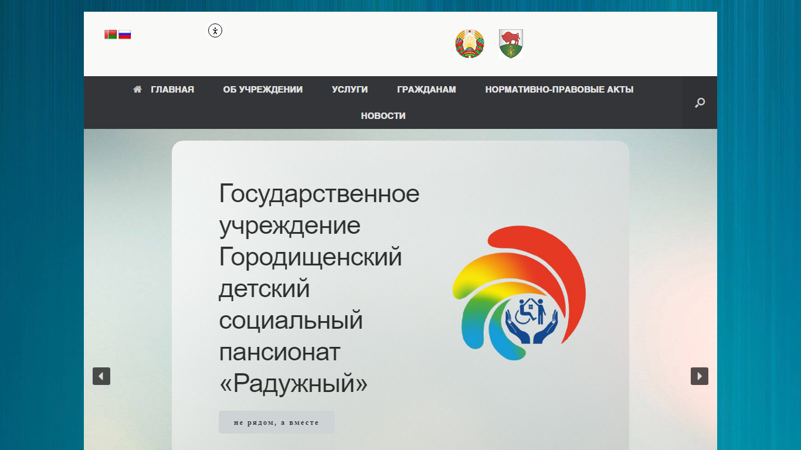Open the Об учреждении menu

click(x=263, y=90)
